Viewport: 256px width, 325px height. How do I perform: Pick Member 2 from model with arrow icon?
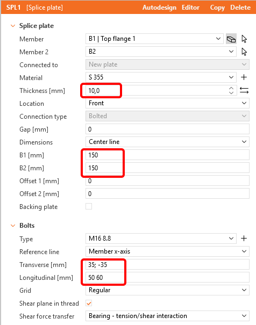[244, 52]
